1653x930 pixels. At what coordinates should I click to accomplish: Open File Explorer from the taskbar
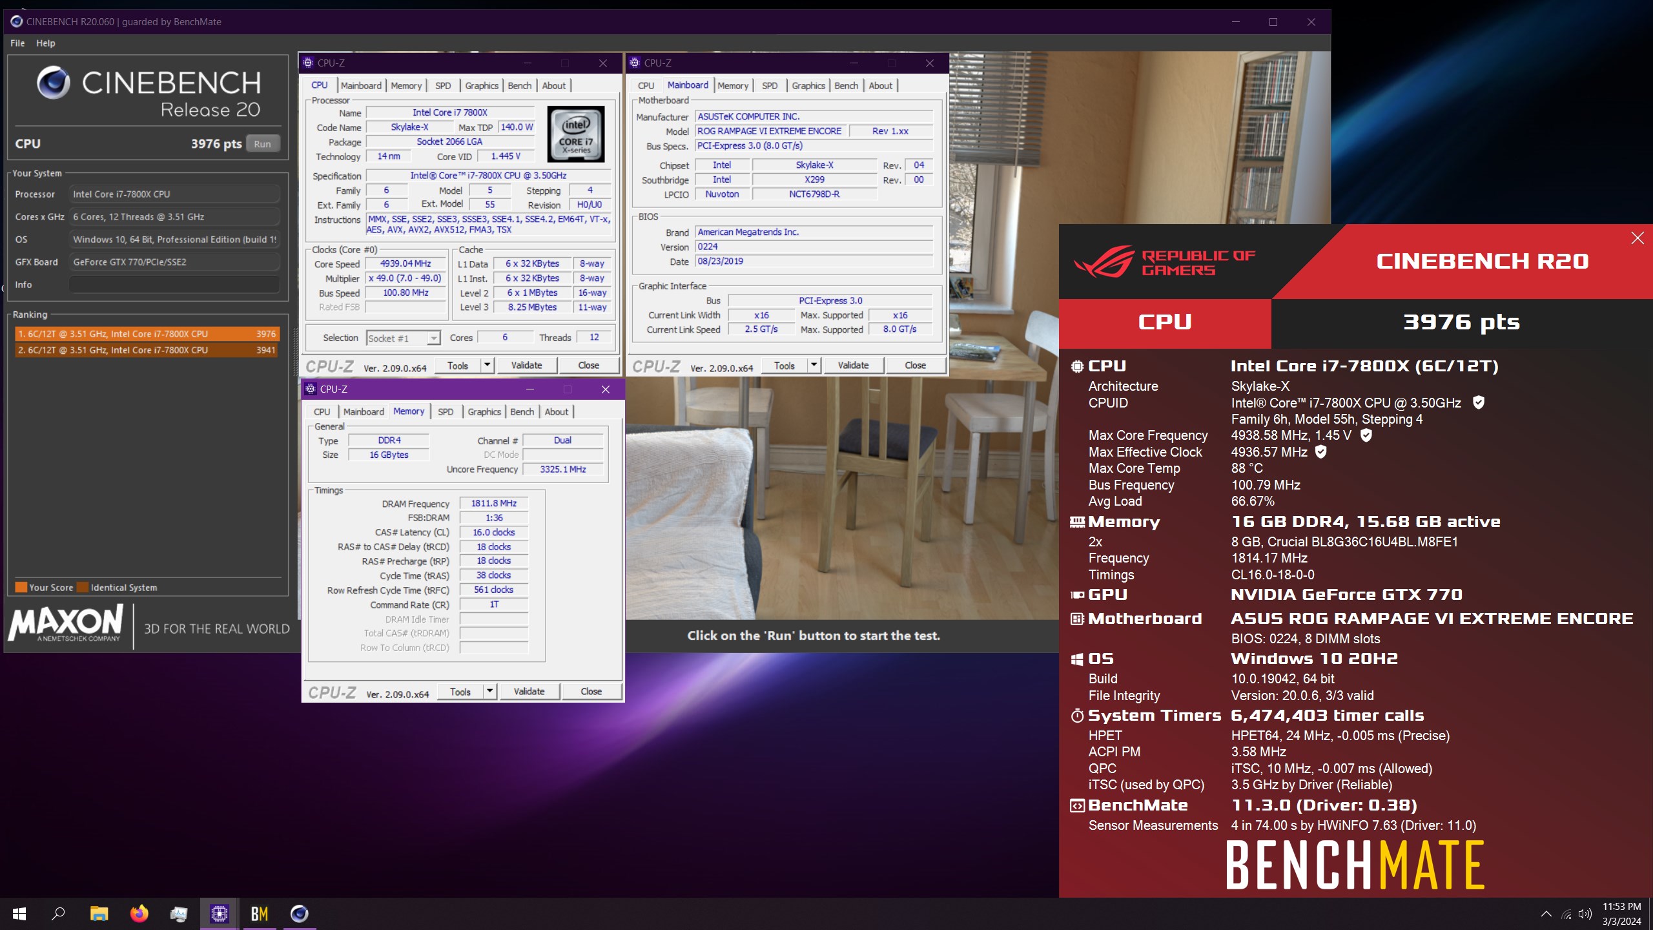pyautogui.click(x=99, y=913)
